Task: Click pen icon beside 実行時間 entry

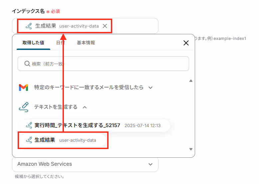Action: (x=29, y=125)
